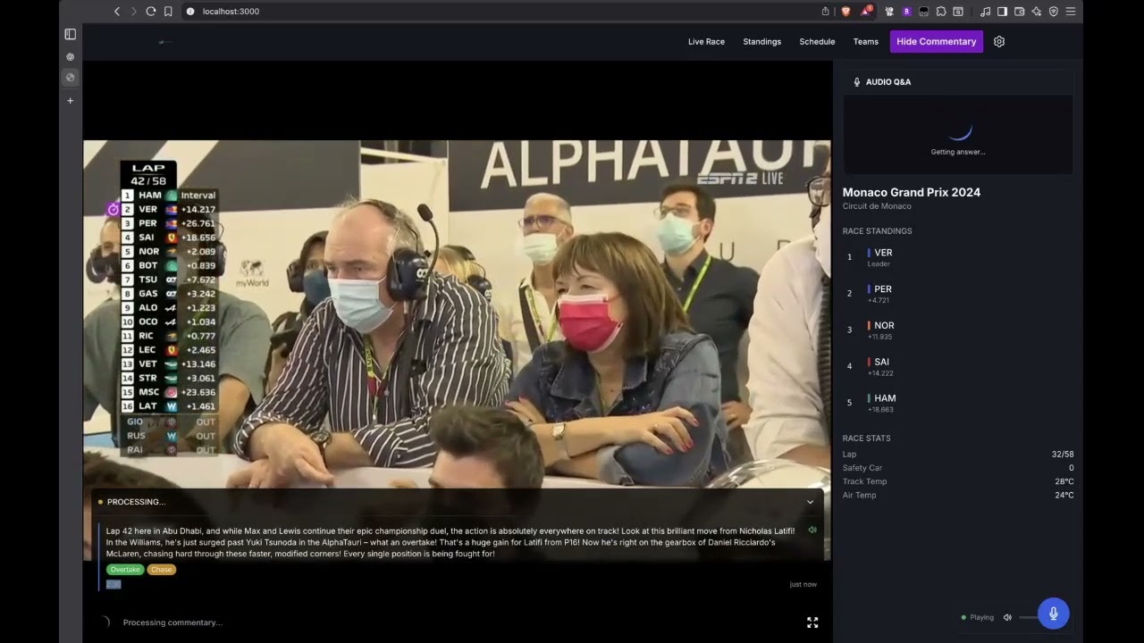Open the Brave Wallet icon

tap(1019, 12)
